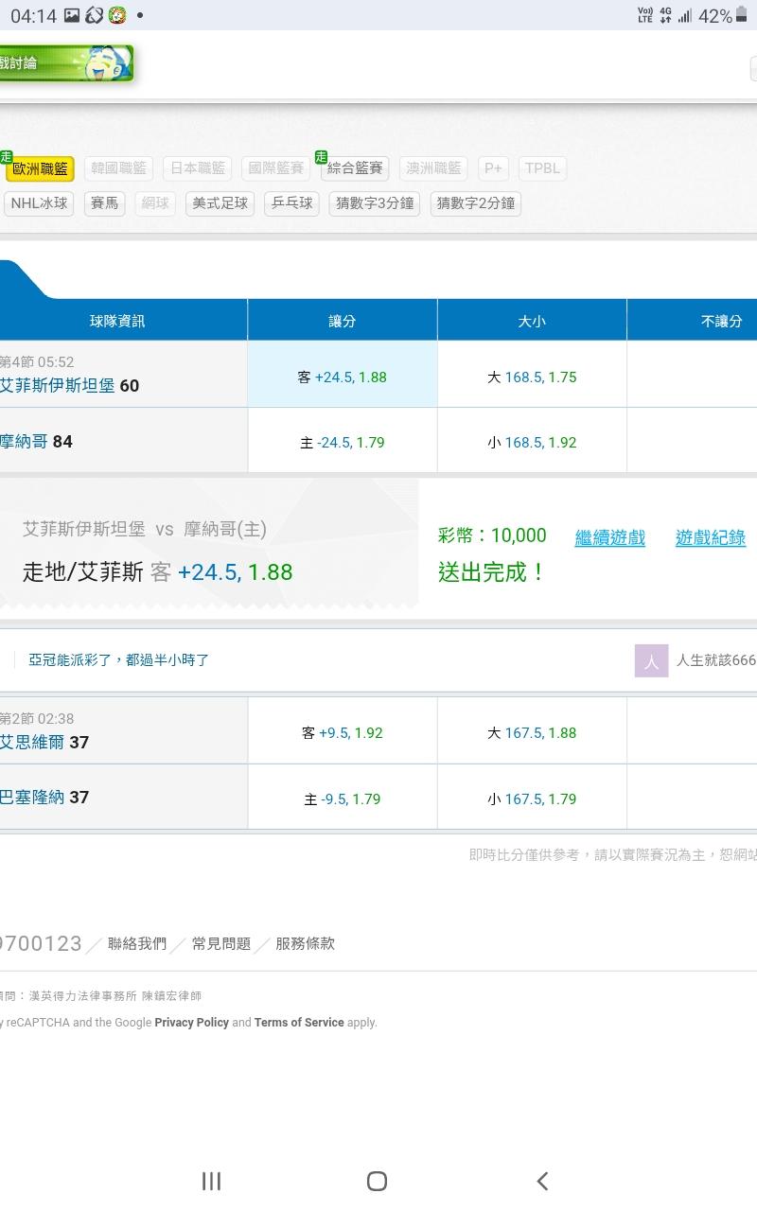Select the 歐洲職籃 league tab
757x1211 pixels.
pyautogui.click(x=40, y=169)
